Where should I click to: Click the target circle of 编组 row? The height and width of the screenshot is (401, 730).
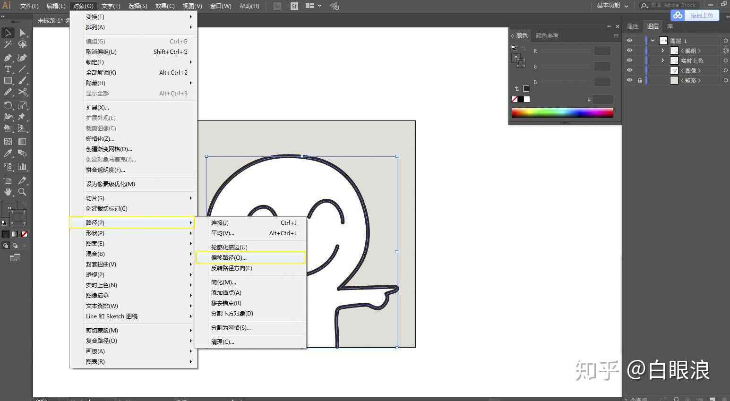726,51
